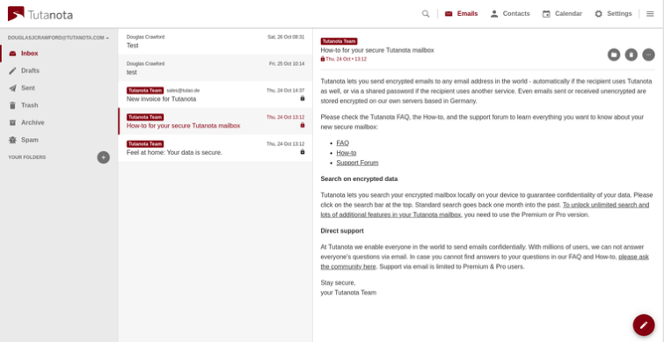Image resolution: width=664 pixels, height=342 pixels.
Task: Click the red lock icon beside Thu, 24 Oct • 13:12
Action: click(x=323, y=59)
